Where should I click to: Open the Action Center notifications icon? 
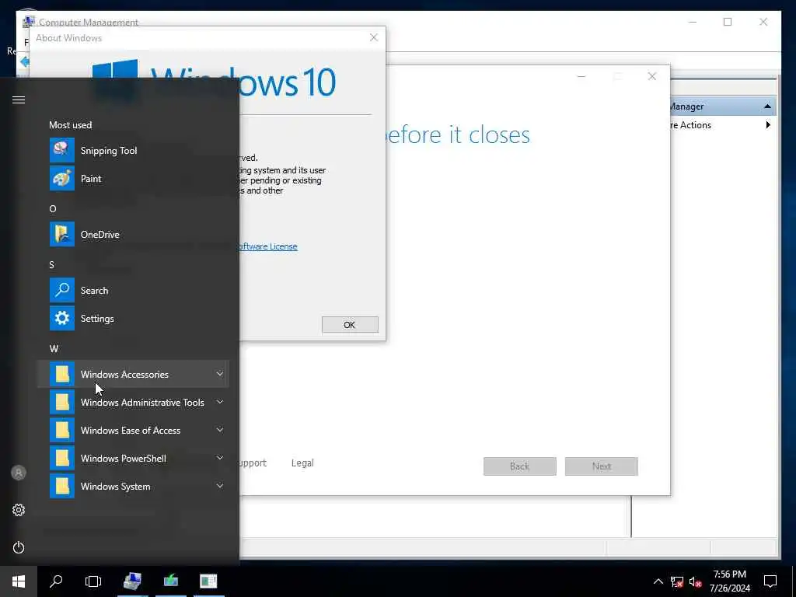[770, 581]
